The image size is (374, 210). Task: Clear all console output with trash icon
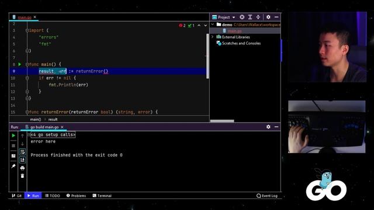click(x=22, y=176)
